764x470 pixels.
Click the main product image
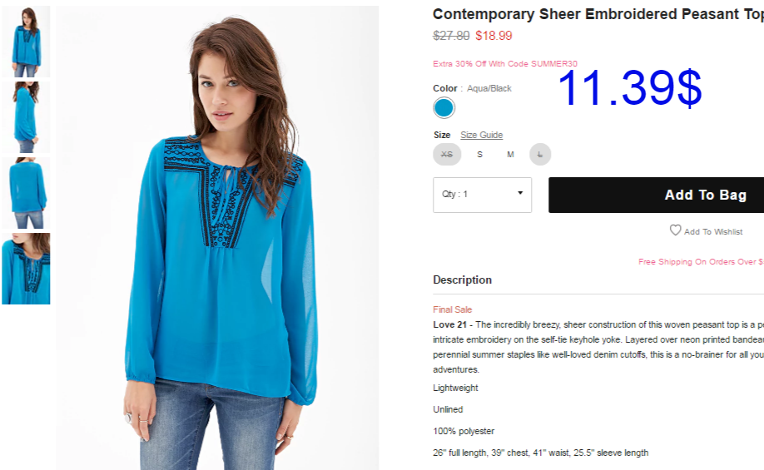217,238
